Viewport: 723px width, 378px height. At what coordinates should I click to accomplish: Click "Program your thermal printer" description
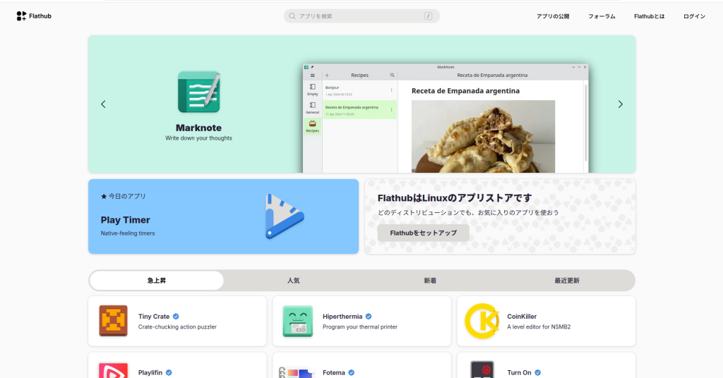click(x=360, y=327)
